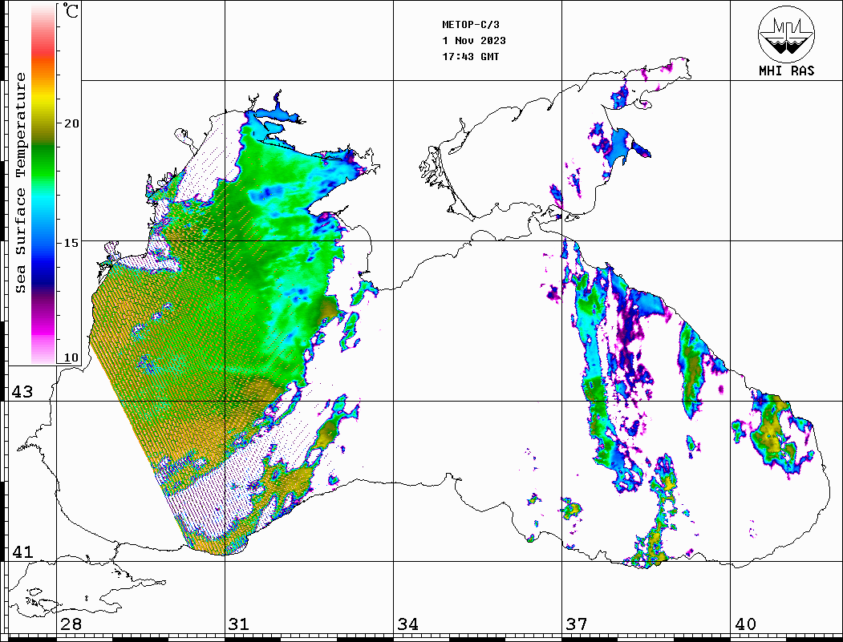Click the 'METOP-C/3' satellite label

[470, 25]
